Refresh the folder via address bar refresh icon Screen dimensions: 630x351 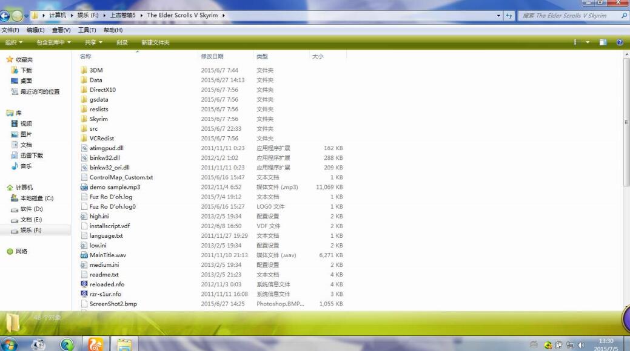coord(509,16)
